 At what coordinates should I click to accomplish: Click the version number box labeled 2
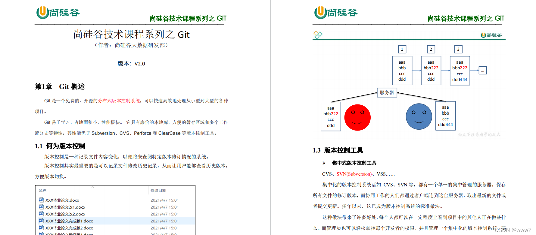tap(431, 49)
